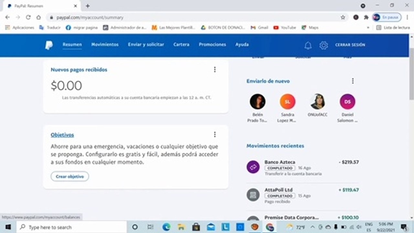Open Cartera tab

pyautogui.click(x=181, y=45)
